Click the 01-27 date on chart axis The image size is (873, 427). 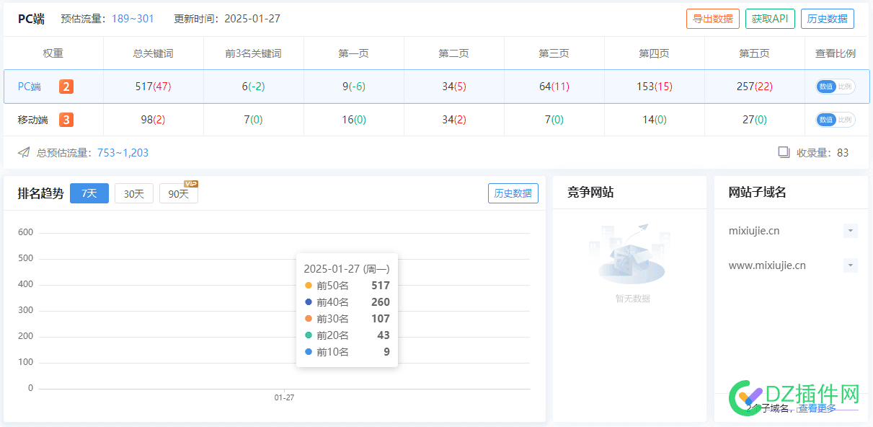(x=284, y=397)
